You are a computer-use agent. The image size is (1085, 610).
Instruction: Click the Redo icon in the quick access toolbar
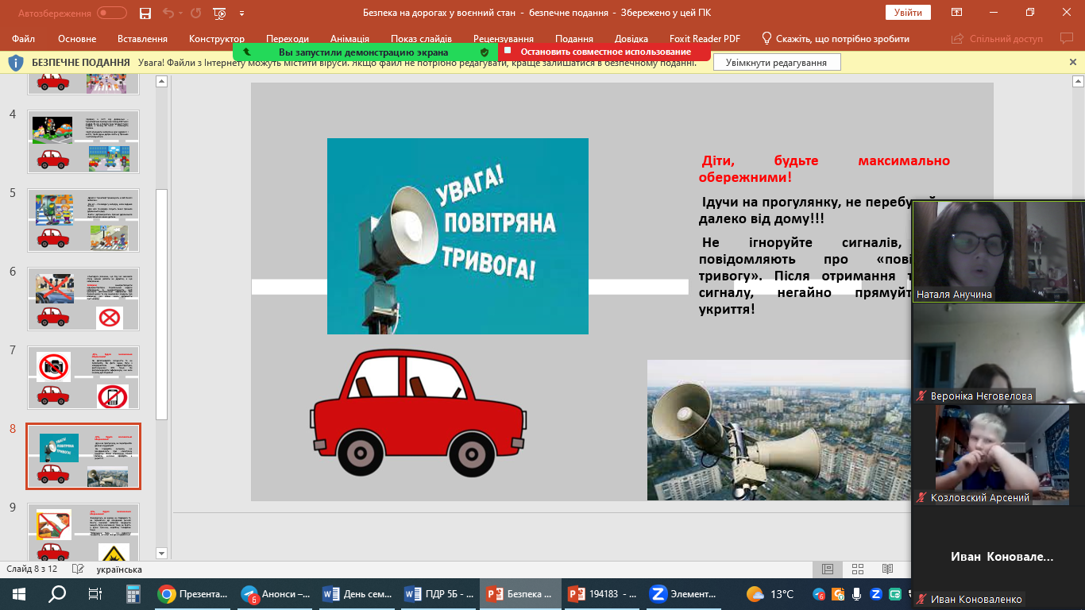195,14
